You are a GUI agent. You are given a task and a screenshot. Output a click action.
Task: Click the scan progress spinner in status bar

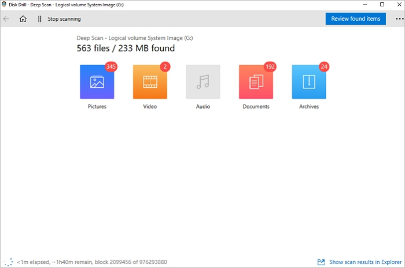[9, 262]
